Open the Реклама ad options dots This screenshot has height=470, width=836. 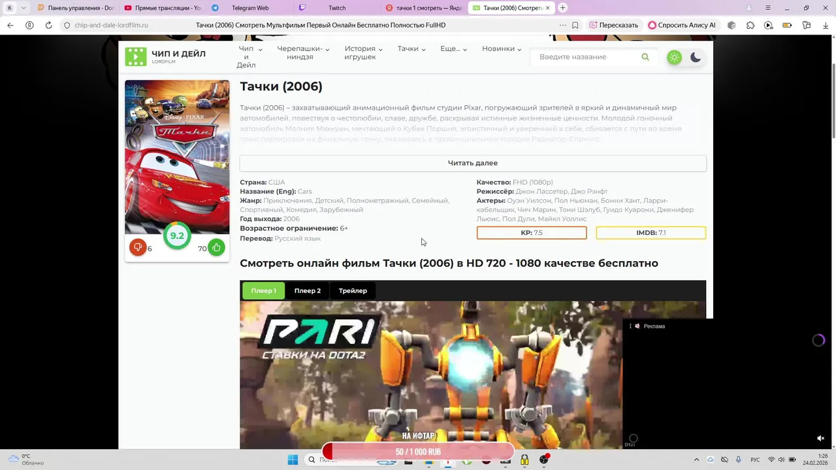tap(630, 326)
